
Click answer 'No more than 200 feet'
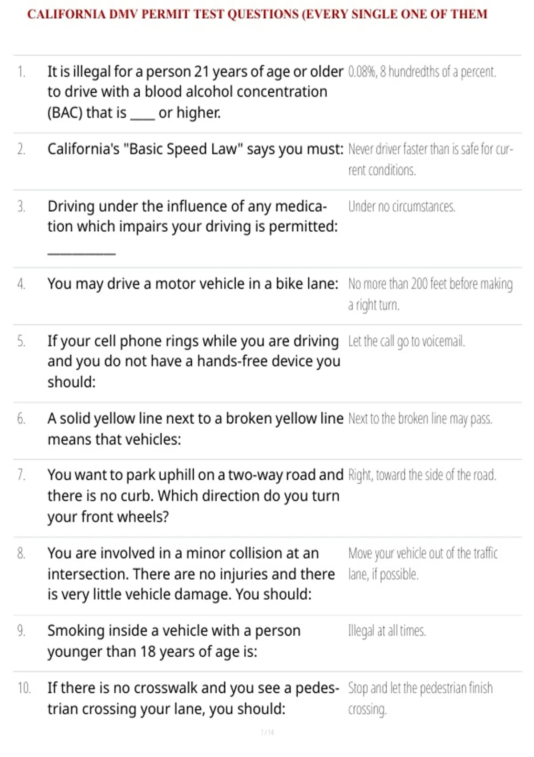tap(430, 294)
